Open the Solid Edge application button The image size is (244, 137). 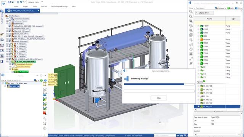click(x=3, y=3)
